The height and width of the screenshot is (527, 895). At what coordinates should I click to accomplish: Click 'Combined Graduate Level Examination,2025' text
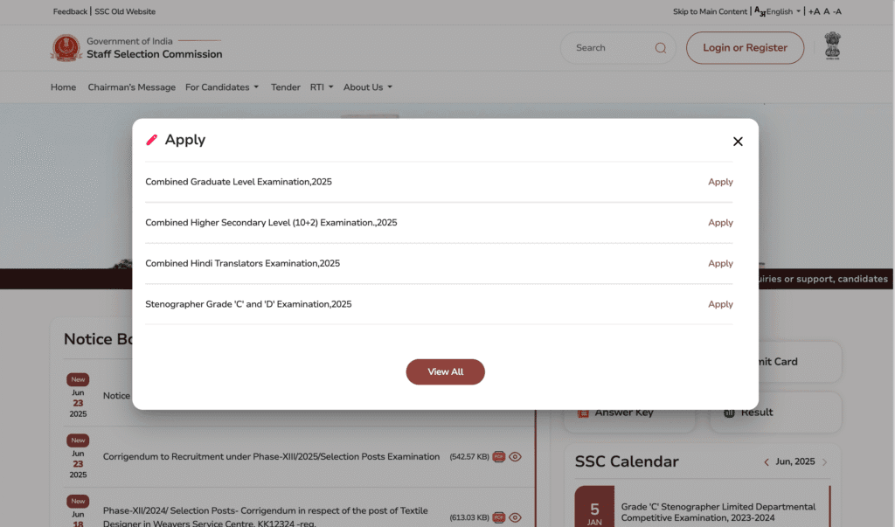click(239, 182)
